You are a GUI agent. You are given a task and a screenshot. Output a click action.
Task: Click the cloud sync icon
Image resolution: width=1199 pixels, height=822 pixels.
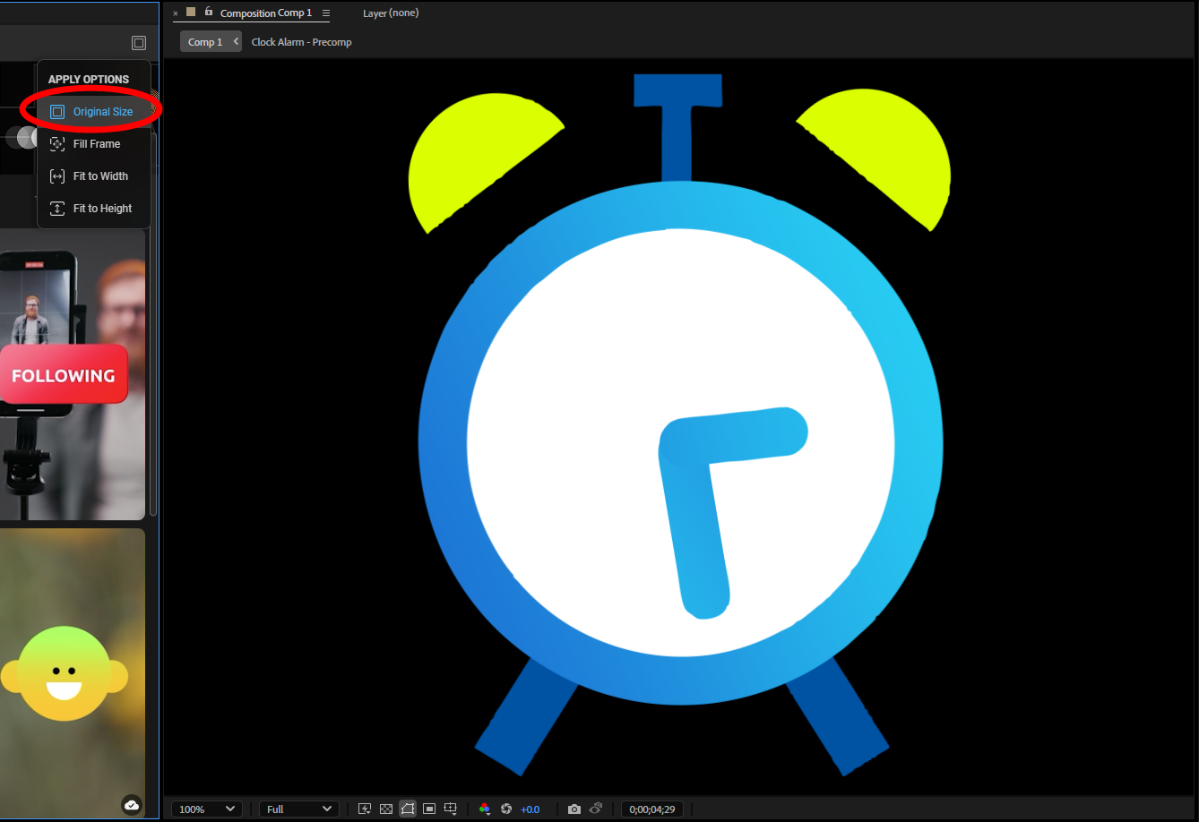click(132, 804)
